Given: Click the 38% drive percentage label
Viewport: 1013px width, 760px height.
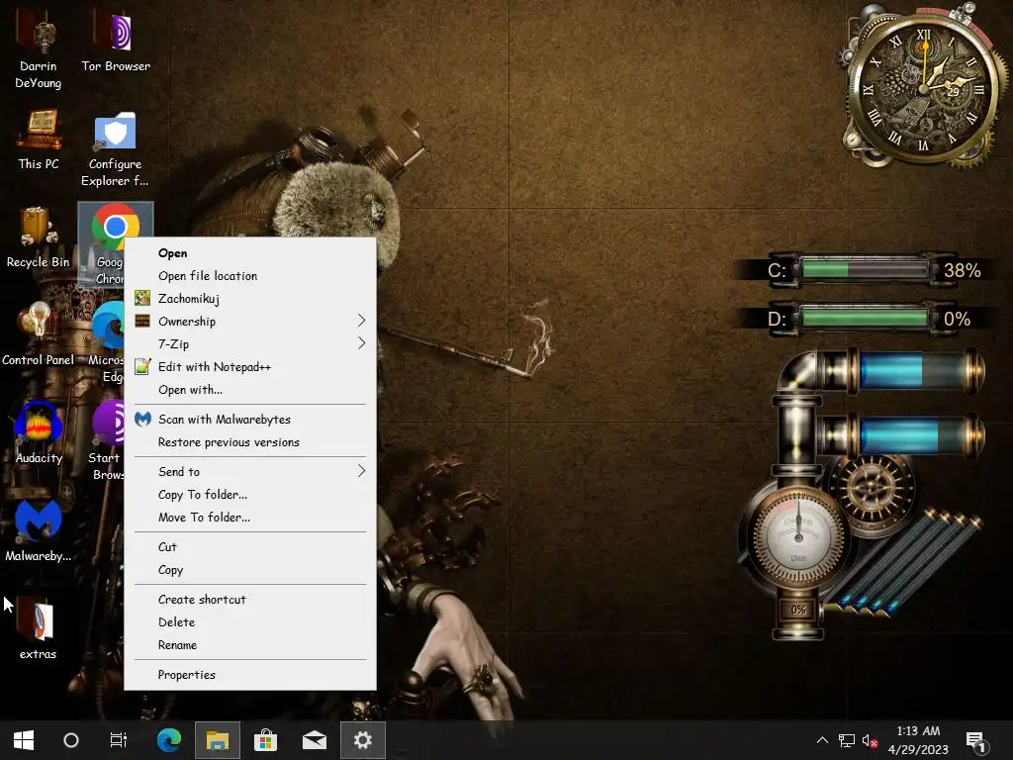Looking at the screenshot, I should click(x=962, y=270).
